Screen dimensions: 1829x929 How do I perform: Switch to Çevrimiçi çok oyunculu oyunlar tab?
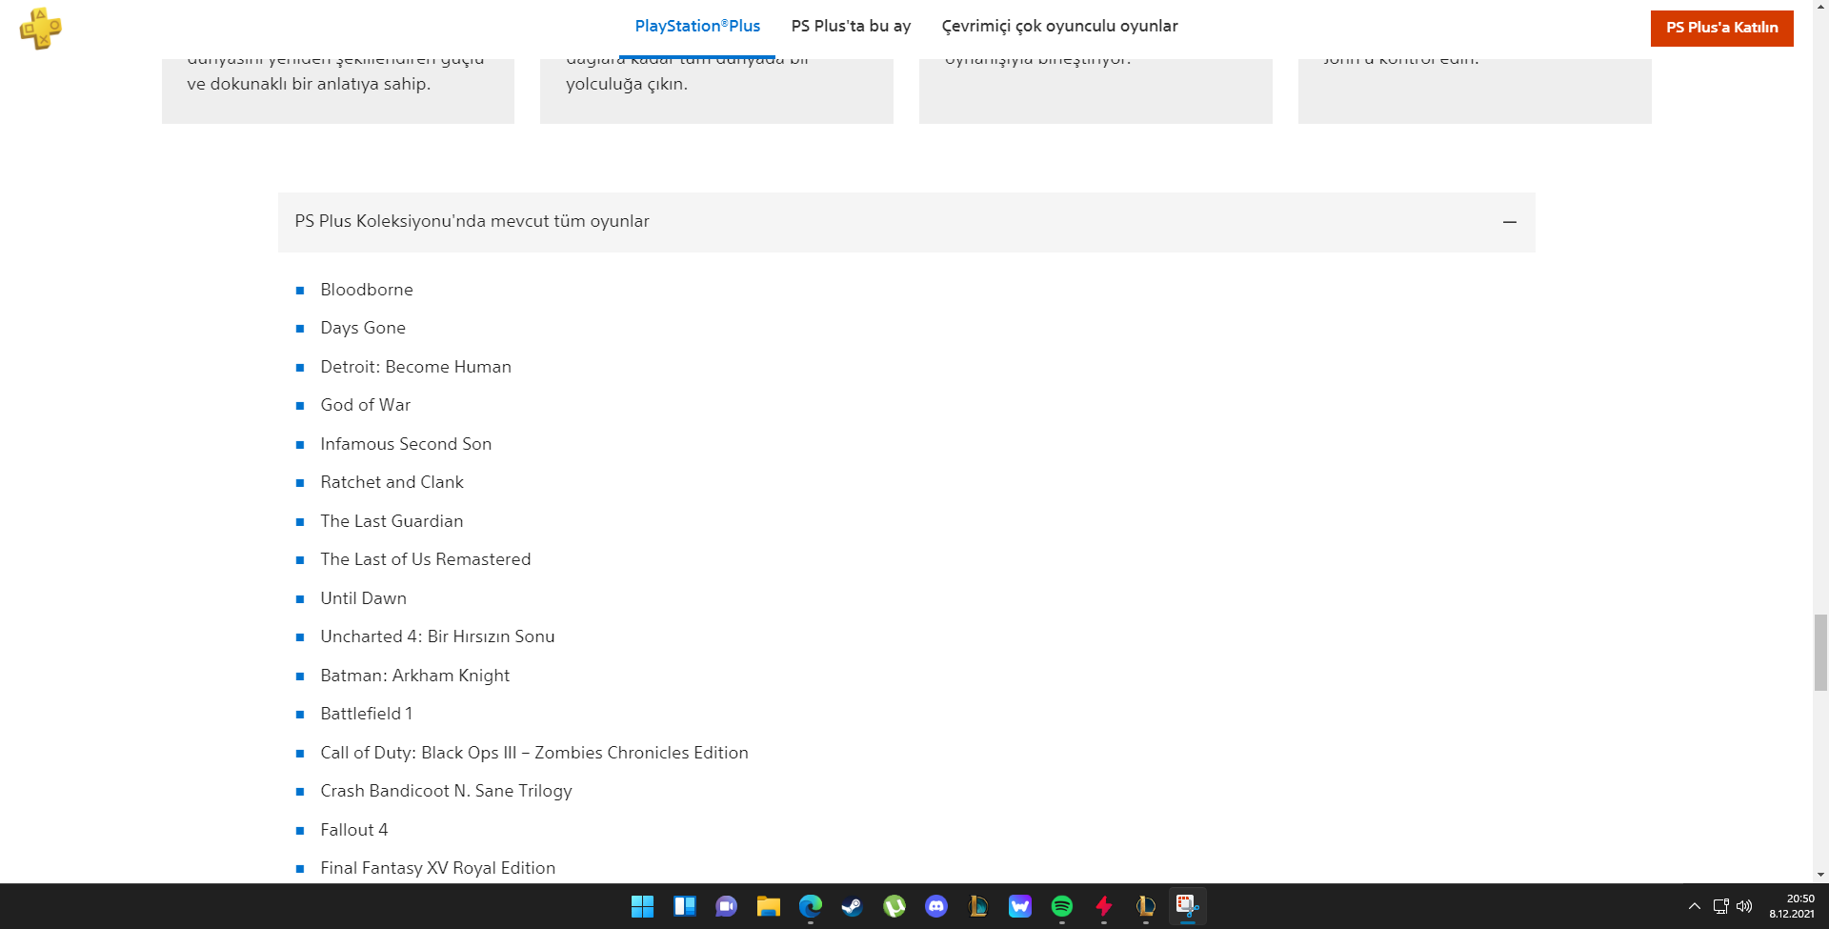1059,27
